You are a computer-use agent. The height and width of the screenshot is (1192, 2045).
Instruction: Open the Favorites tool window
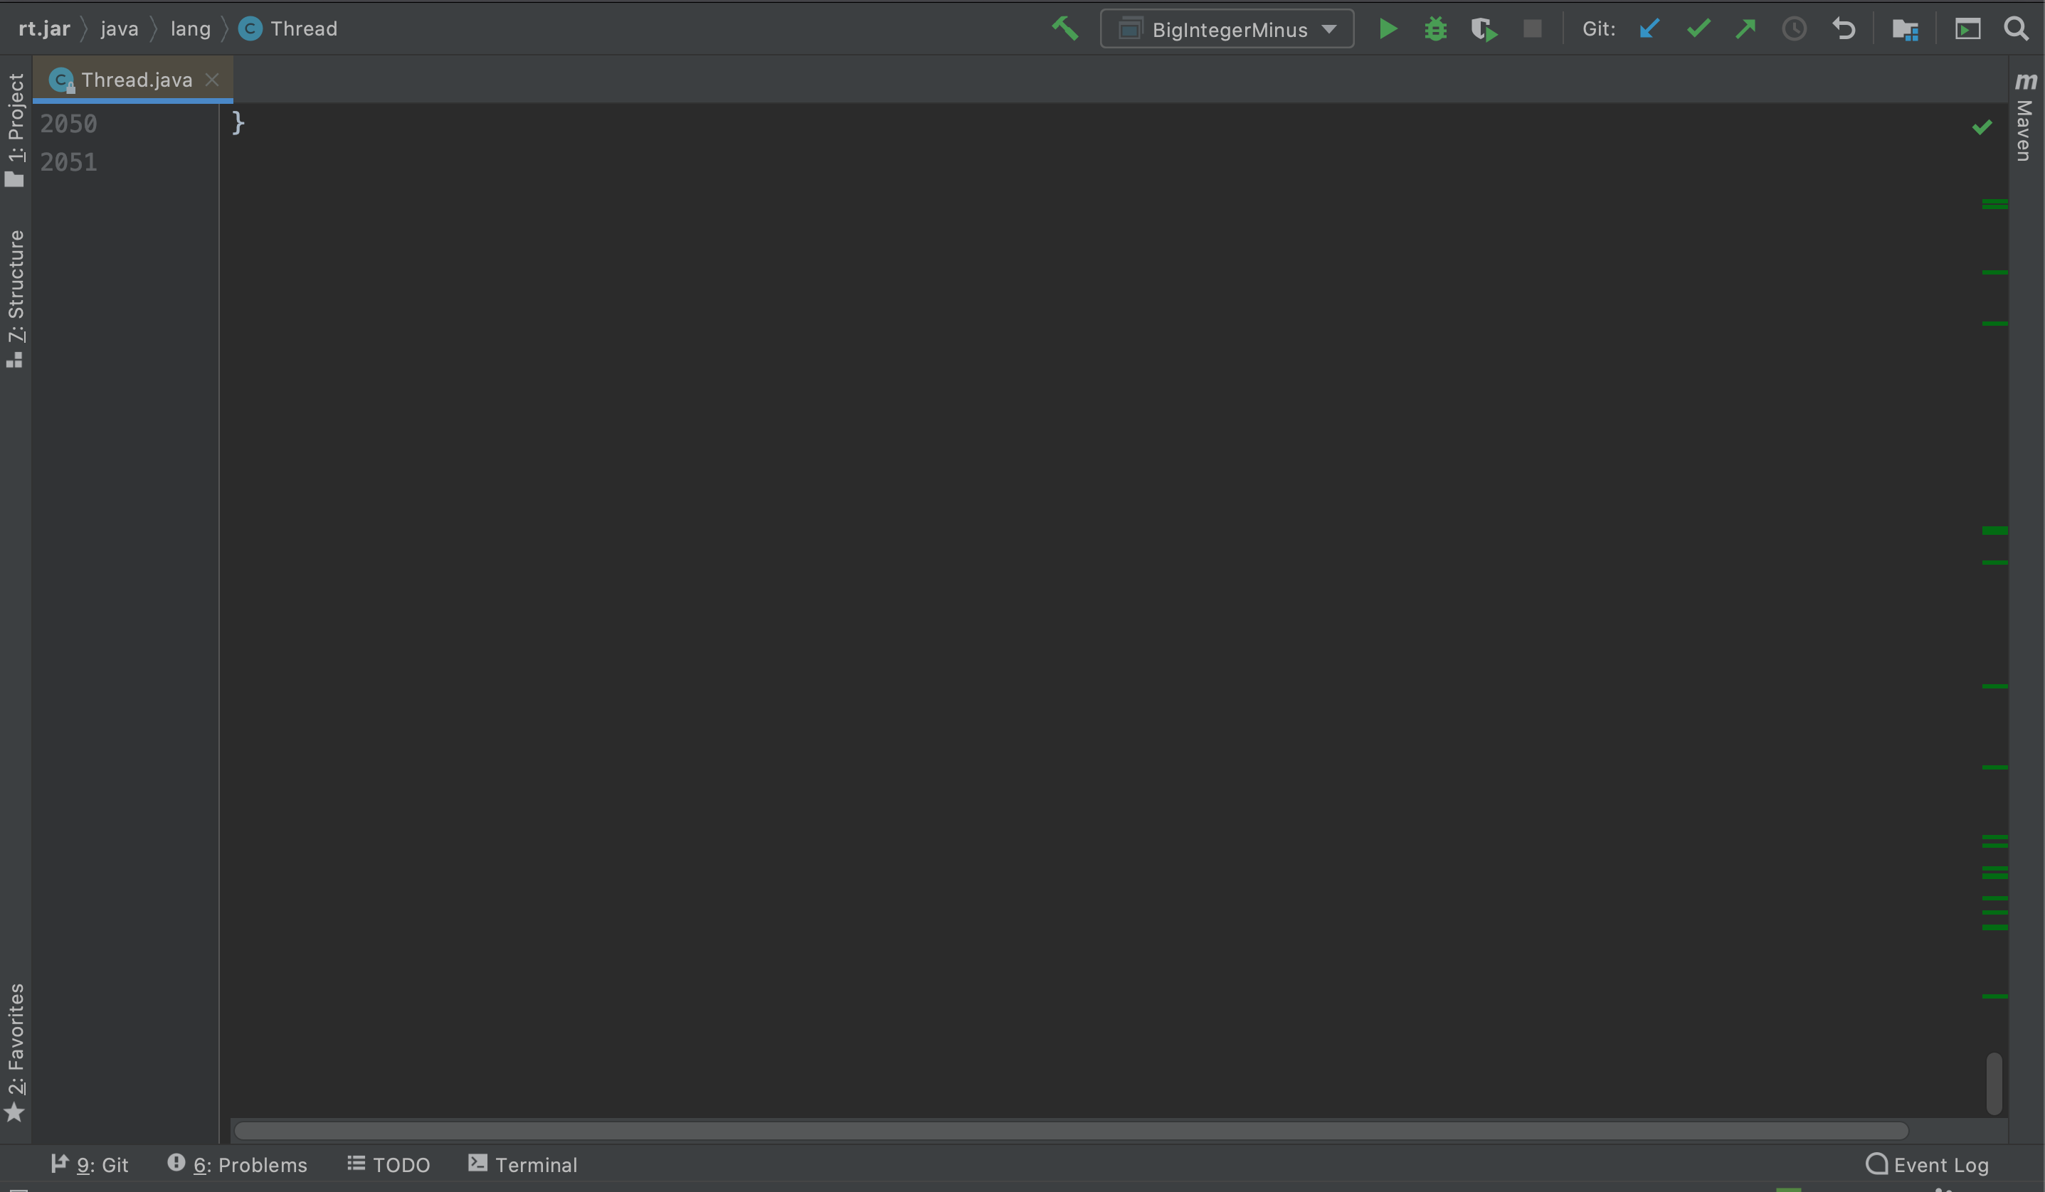16,1053
